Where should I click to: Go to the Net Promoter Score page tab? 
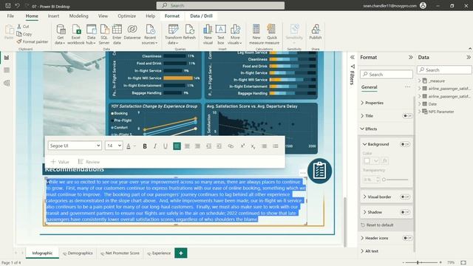click(x=120, y=253)
